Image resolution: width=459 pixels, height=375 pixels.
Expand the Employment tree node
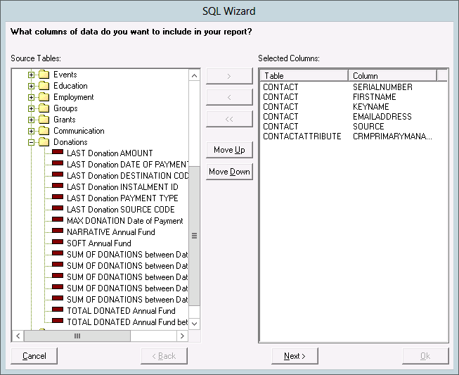pos(32,97)
